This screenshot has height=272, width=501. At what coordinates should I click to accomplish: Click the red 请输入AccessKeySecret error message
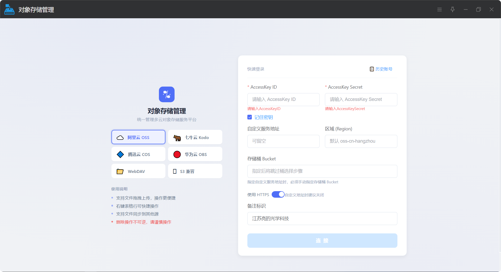click(345, 109)
